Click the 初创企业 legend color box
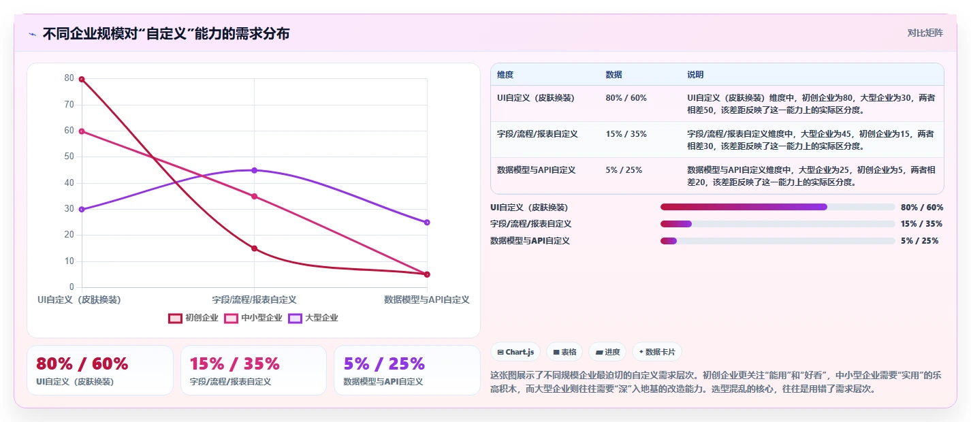 (x=176, y=318)
